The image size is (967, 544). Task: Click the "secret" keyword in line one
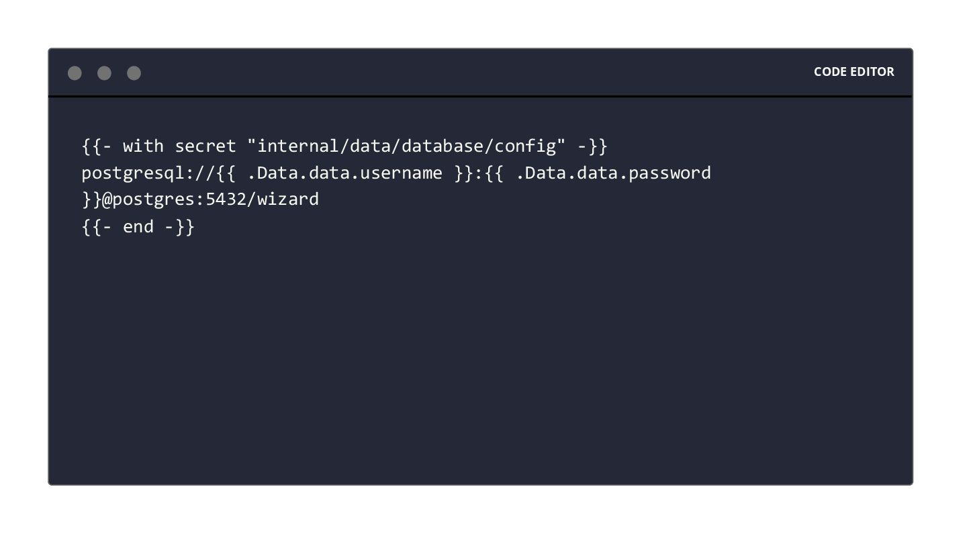tap(205, 146)
